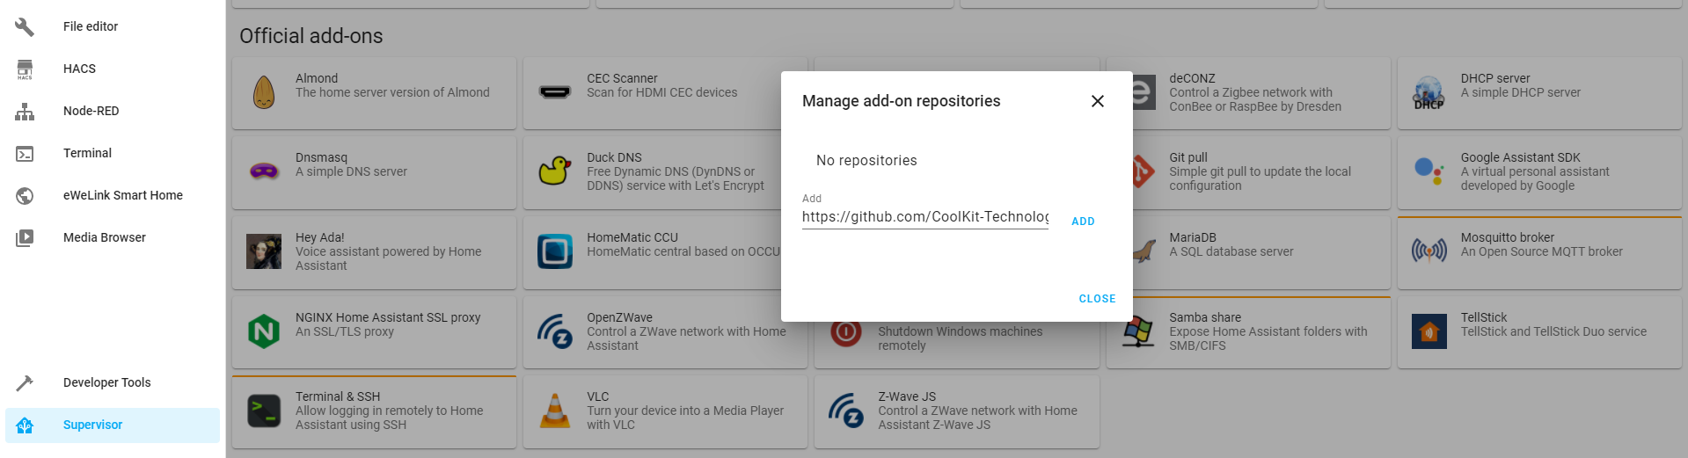The image size is (1688, 458).
Task: Open the Terminal sidebar icon
Action: [25, 153]
